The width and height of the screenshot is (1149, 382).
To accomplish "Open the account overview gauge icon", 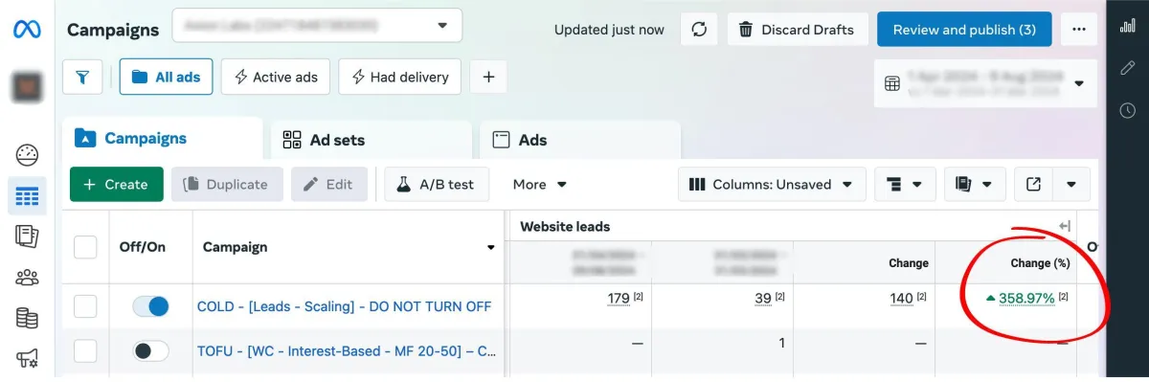I will click(27, 154).
